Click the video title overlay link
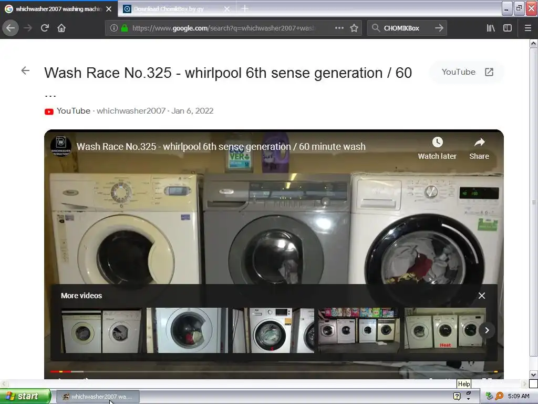 click(x=221, y=147)
